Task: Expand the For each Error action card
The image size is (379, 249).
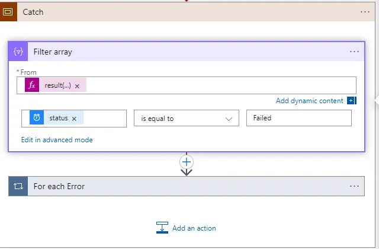Action: coord(178,186)
